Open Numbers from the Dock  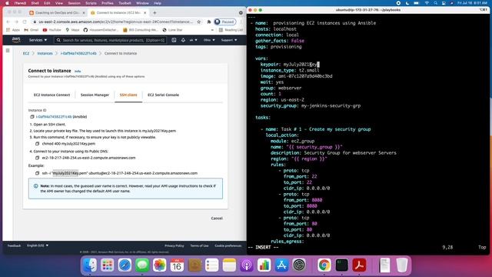(x=264, y=265)
